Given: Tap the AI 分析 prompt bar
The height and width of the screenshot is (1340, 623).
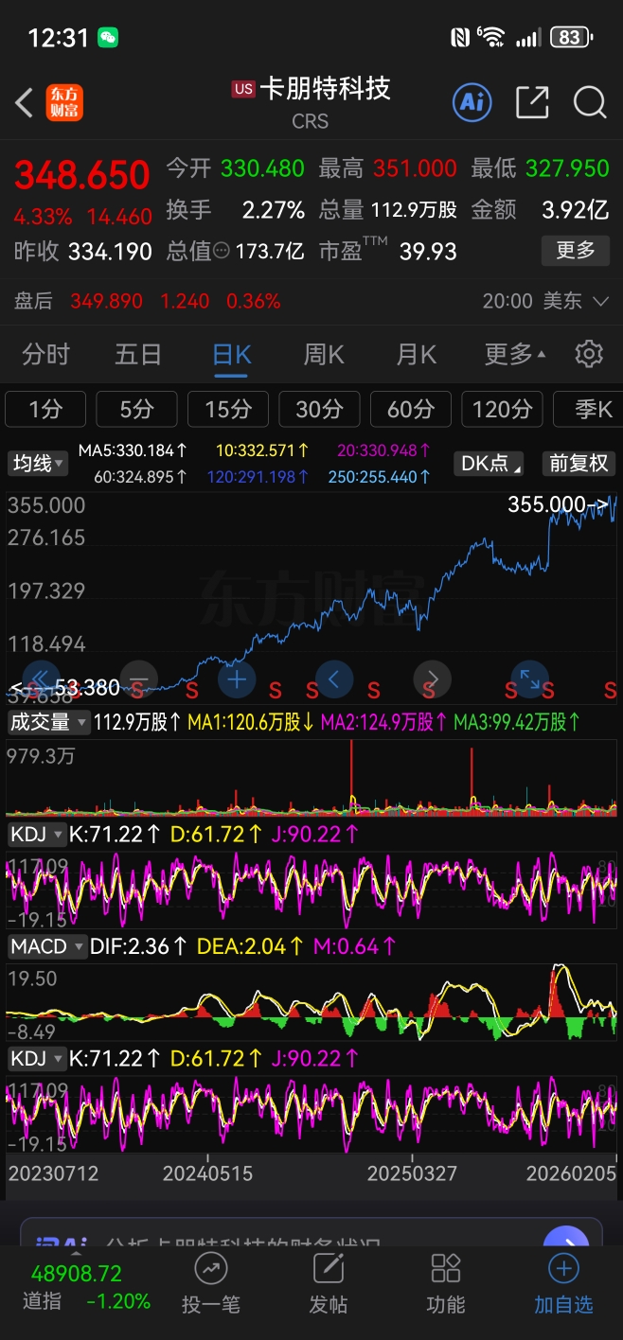Looking at the screenshot, I should pos(311,1232).
